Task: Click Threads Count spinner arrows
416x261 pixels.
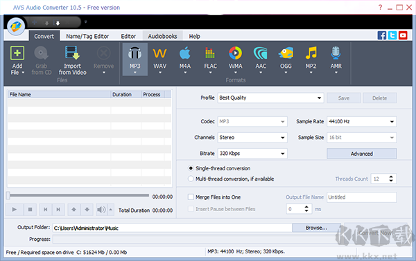Action: 391,179
